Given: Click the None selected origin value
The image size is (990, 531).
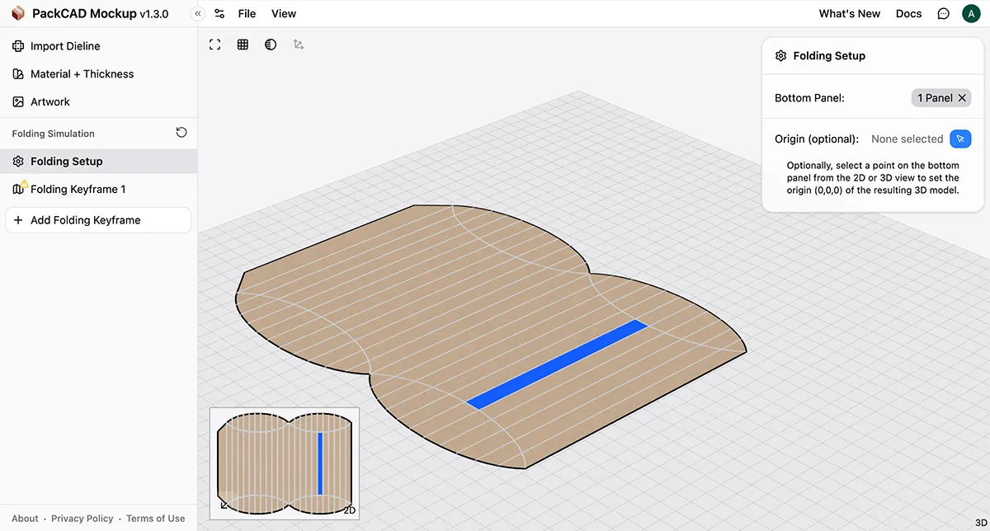Looking at the screenshot, I should coord(907,139).
